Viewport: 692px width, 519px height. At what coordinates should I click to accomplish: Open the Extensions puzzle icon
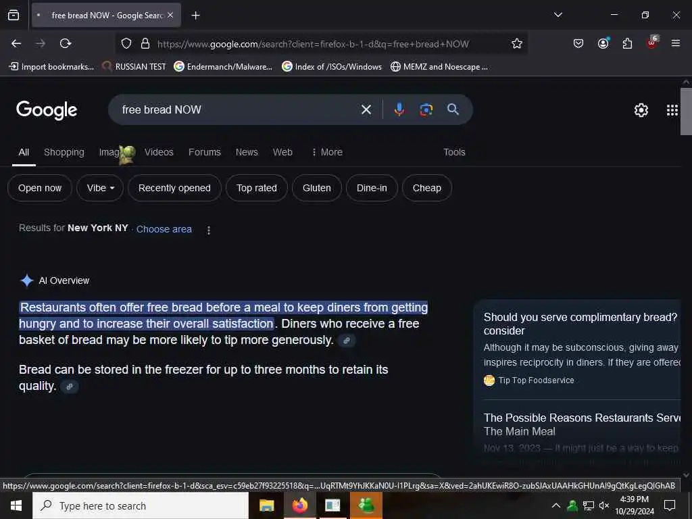[x=627, y=43]
